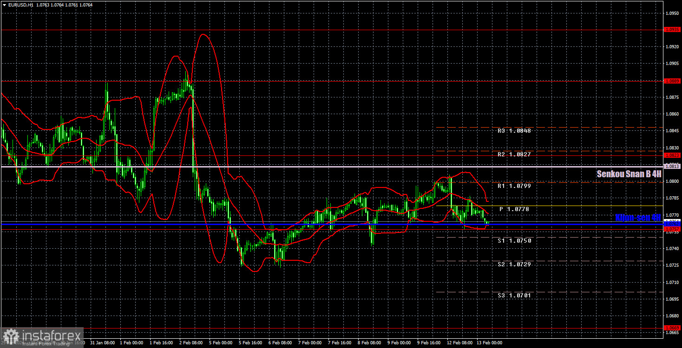
Task: Click the 9 Feb 00:00 time label
Action: pyautogui.click(x=398, y=343)
